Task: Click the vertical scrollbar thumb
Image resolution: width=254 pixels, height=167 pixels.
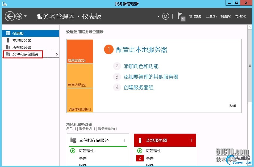Action: click(250, 66)
